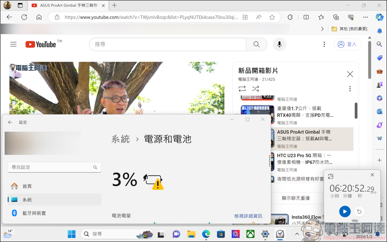The image size is (387, 242).
Task: Open 檢視詳細資訊 battery details link
Action: point(248,216)
